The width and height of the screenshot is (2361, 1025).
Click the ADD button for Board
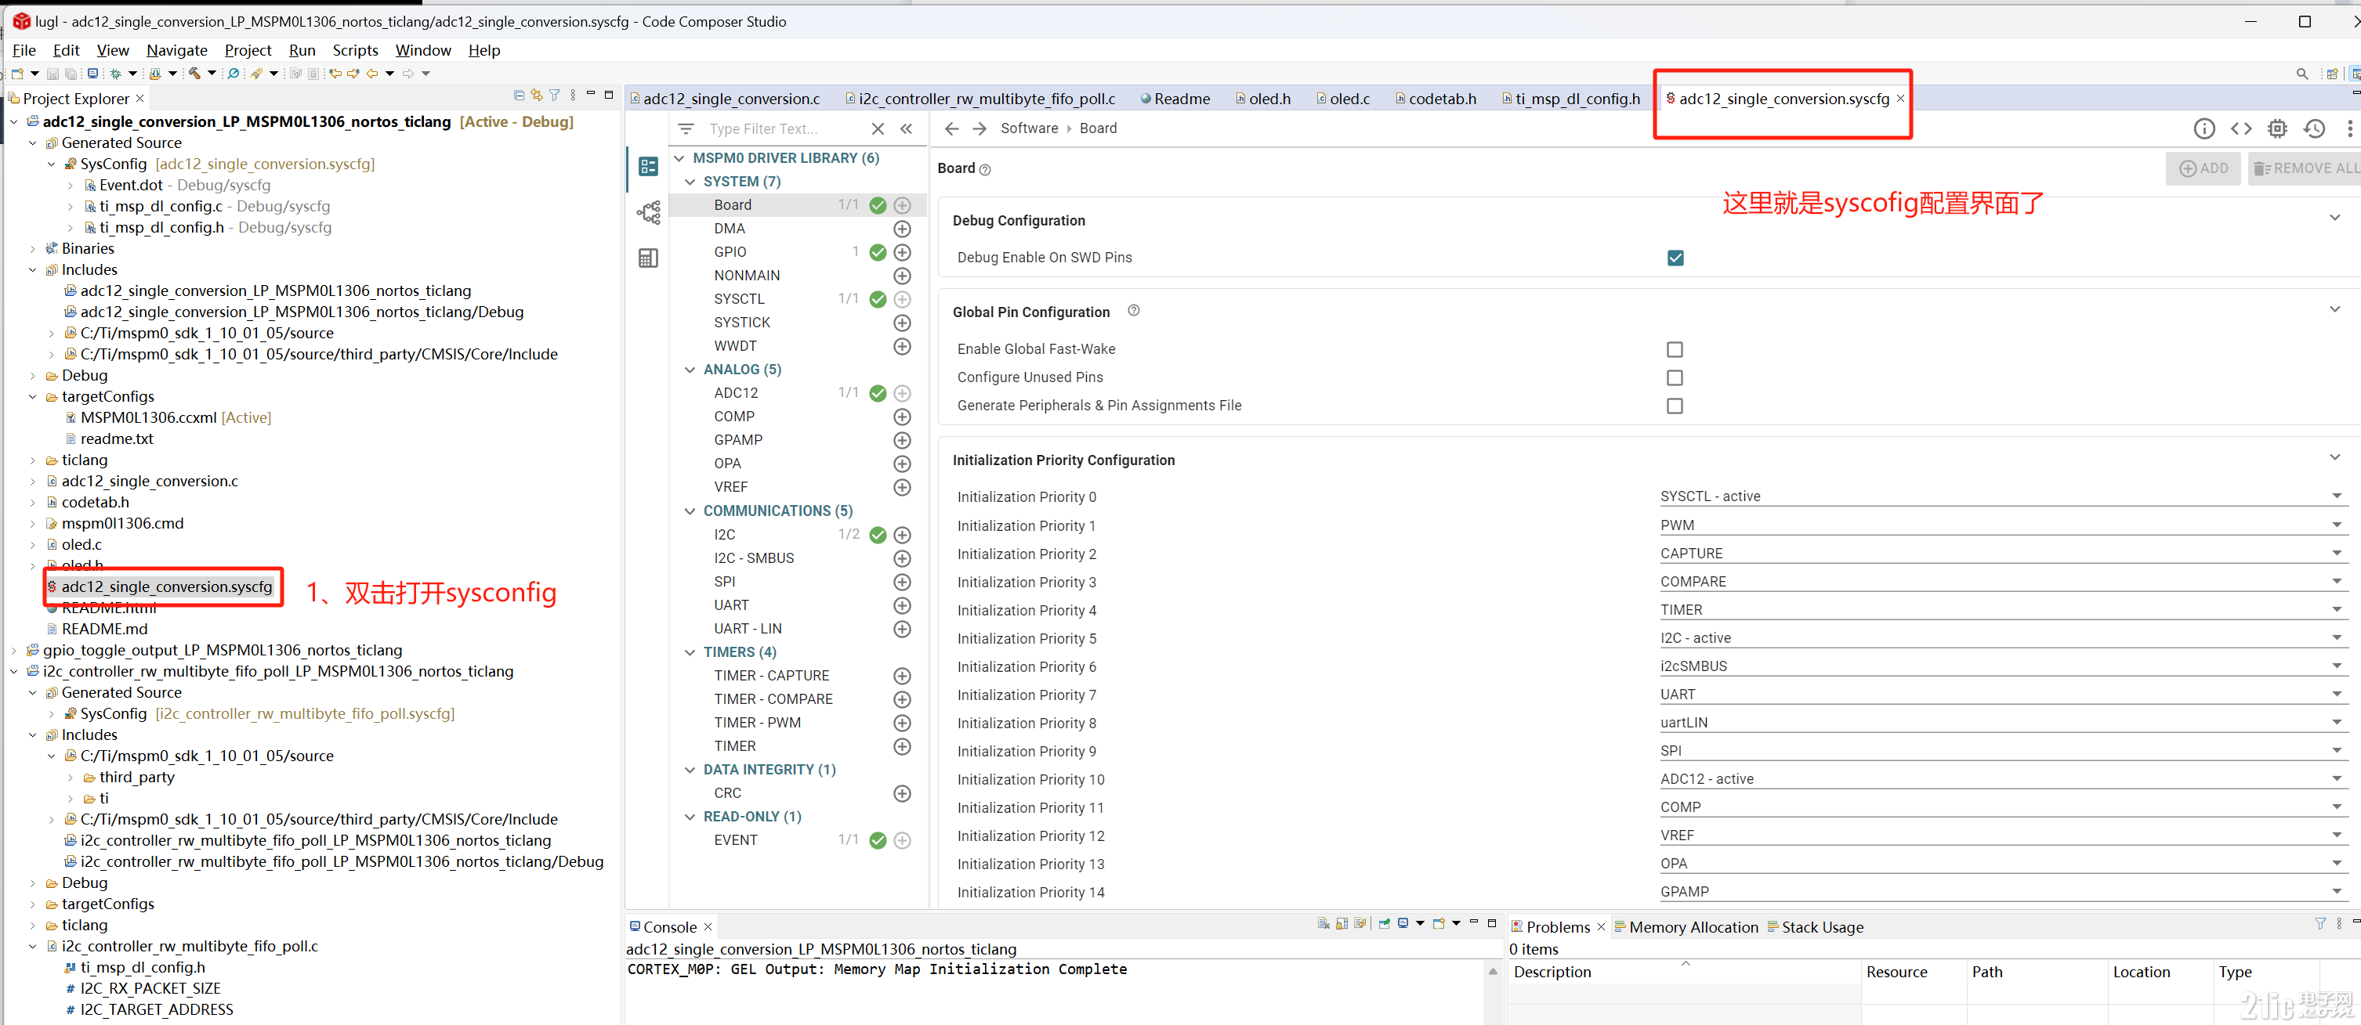pos(2203,168)
